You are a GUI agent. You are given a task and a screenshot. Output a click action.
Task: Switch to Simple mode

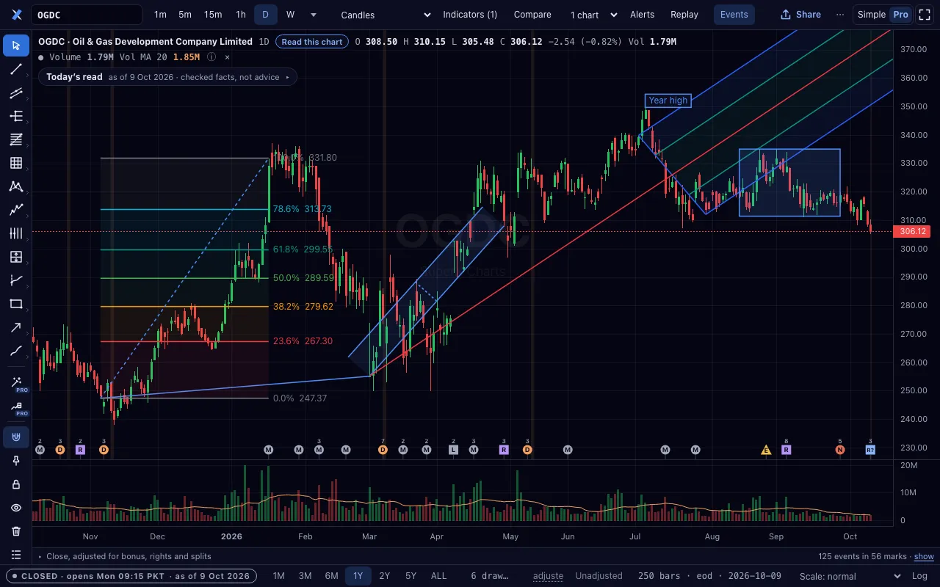coord(872,15)
